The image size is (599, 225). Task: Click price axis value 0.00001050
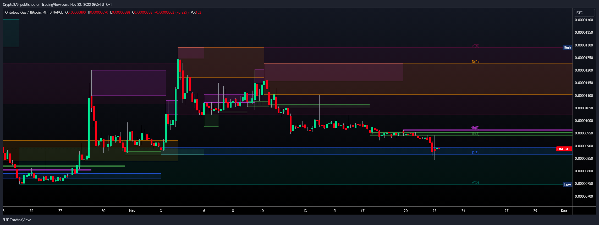click(583, 108)
